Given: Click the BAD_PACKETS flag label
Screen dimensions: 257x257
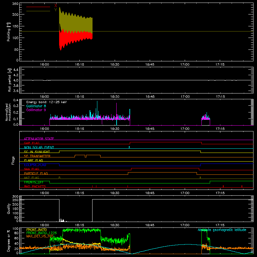Looking at the screenshot, I should (35, 186).
